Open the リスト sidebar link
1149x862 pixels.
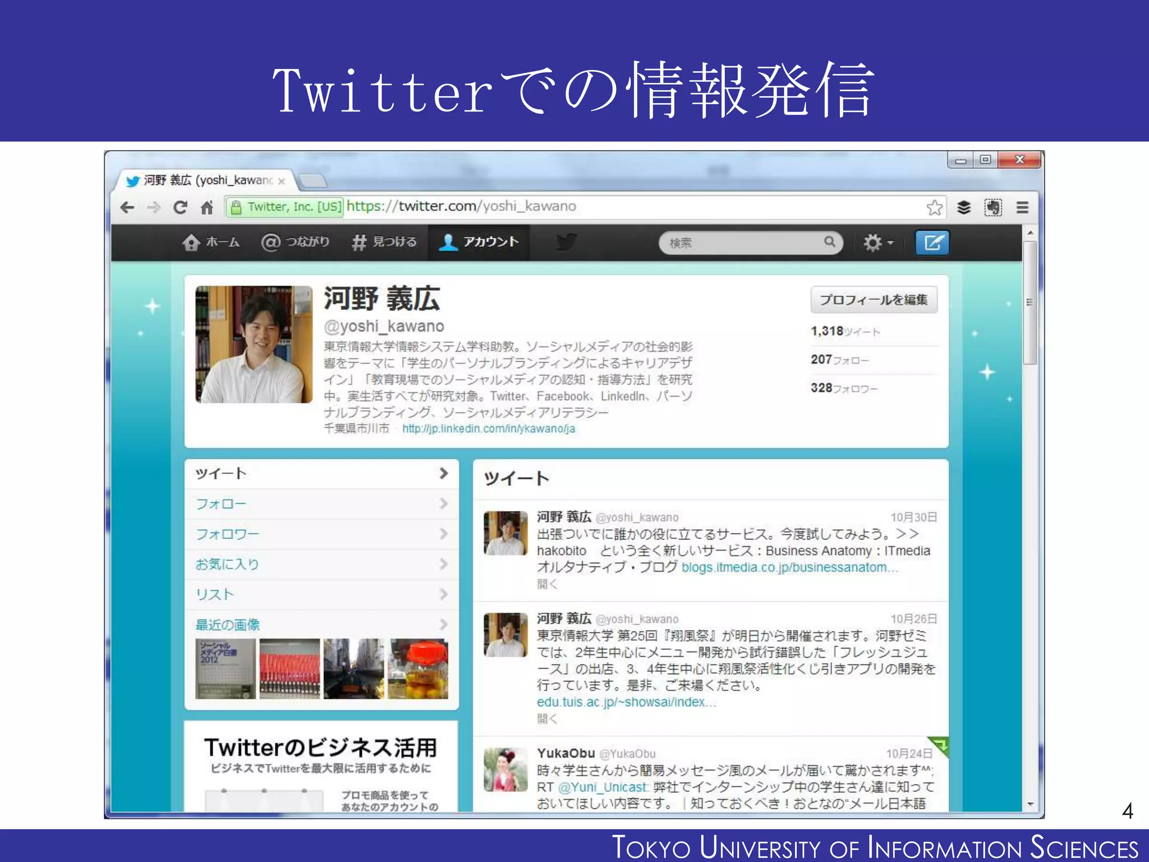(x=214, y=594)
